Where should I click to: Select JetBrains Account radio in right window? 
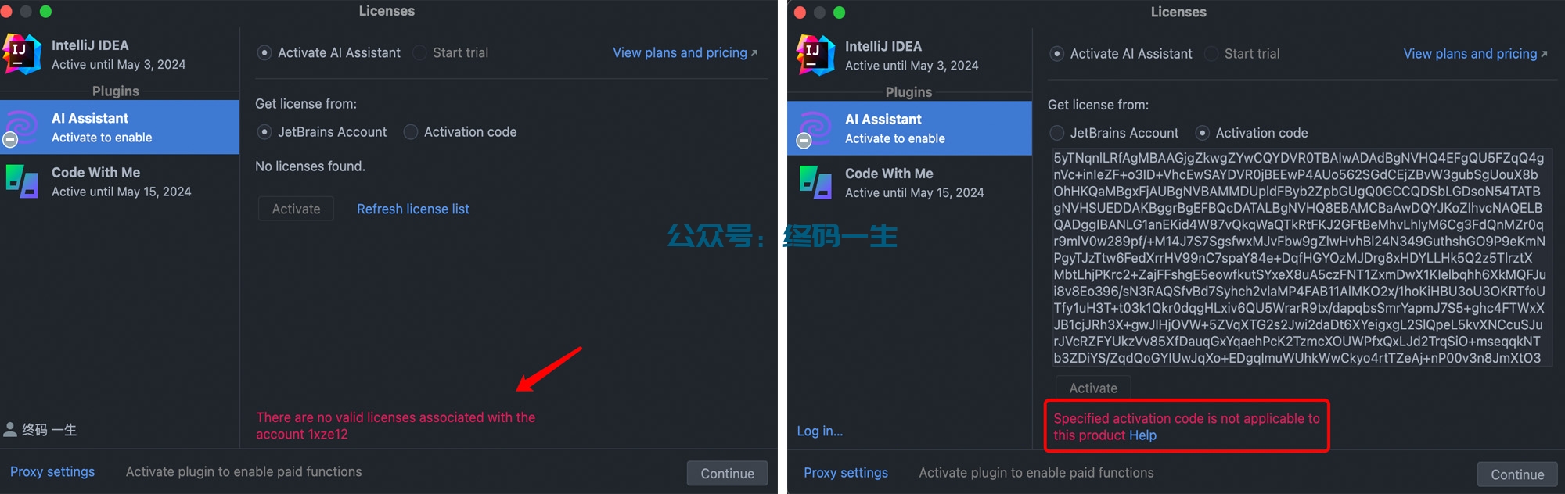tap(1057, 133)
